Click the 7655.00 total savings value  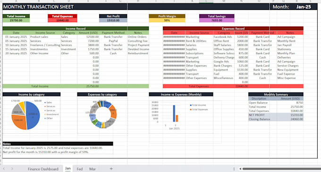point(217,20)
